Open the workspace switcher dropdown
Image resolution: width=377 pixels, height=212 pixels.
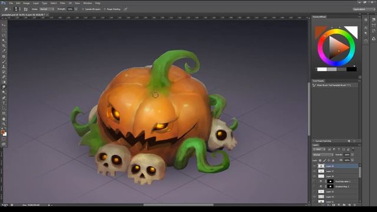363,9
